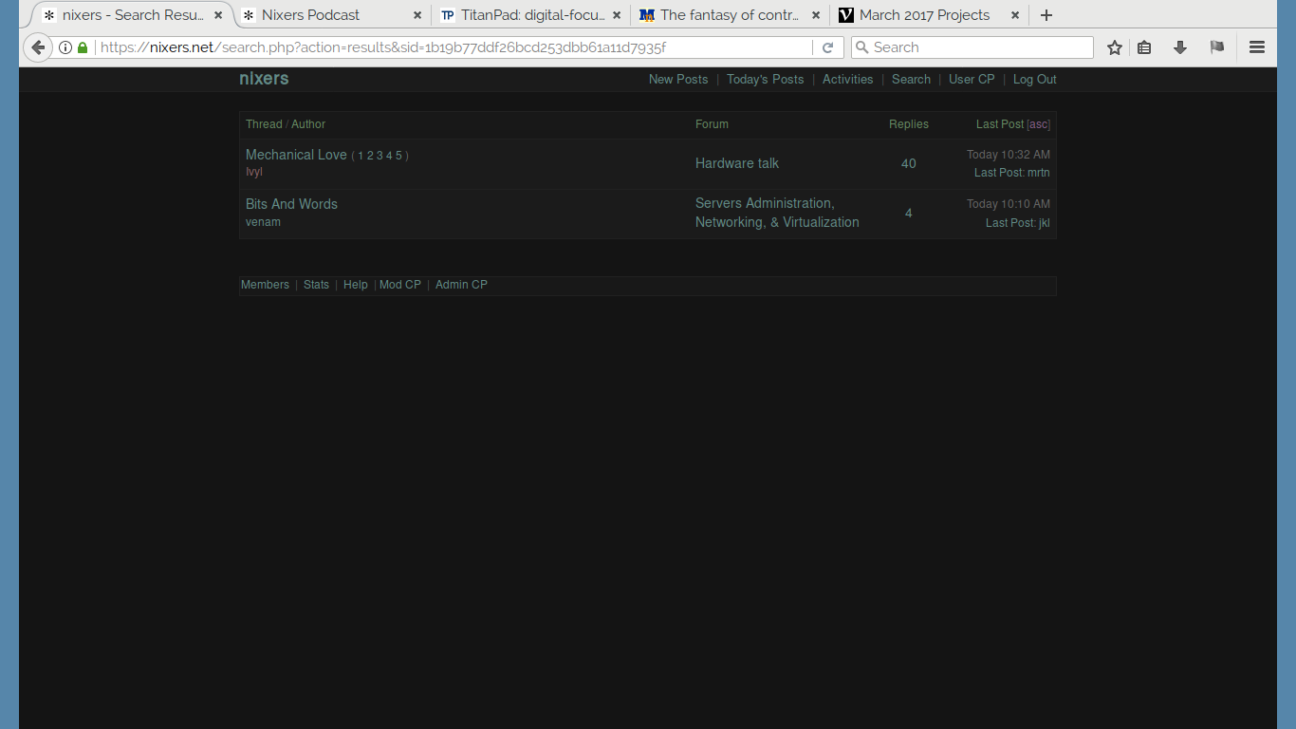Viewport: 1296px width, 729px height.
Task: Open the downloads arrow icon
Action: [x=1180, y=47]
